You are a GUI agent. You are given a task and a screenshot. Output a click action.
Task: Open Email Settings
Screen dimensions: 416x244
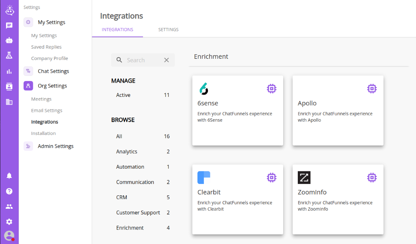tap(47, 110)
